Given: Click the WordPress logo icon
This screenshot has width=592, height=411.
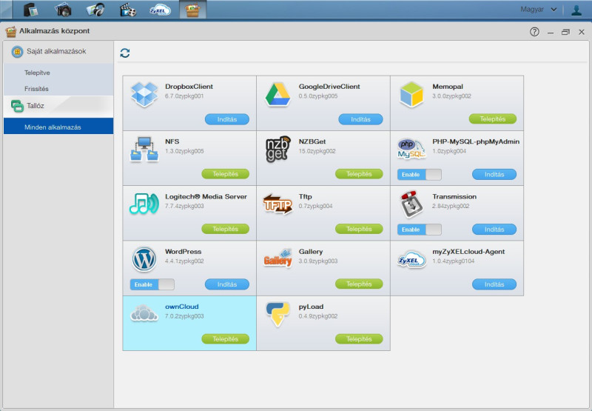Looking at the screenshot, I should 144,259.
